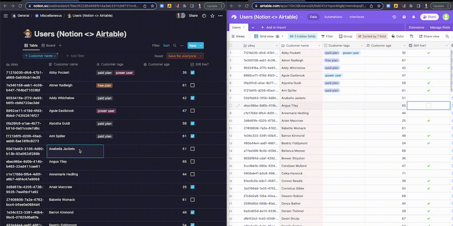The height and width of the screenshot is (226, 453).
Task: Click the search icon in Notion table toolbar
Action: [175, 45]
